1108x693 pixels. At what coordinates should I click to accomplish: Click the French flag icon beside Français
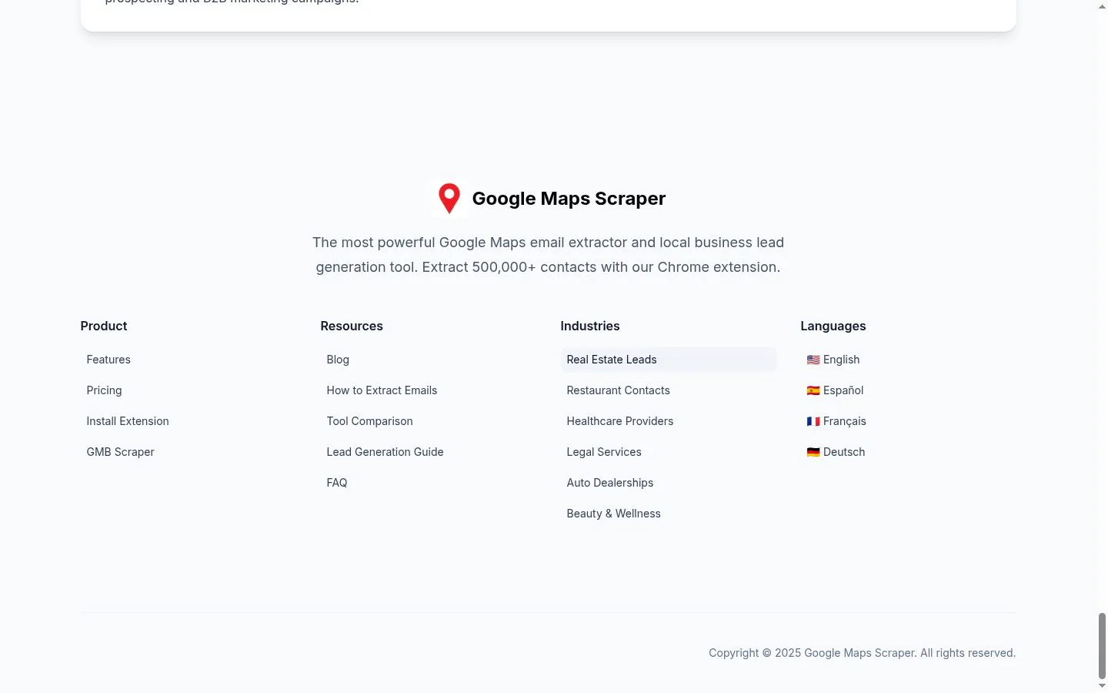813,421
